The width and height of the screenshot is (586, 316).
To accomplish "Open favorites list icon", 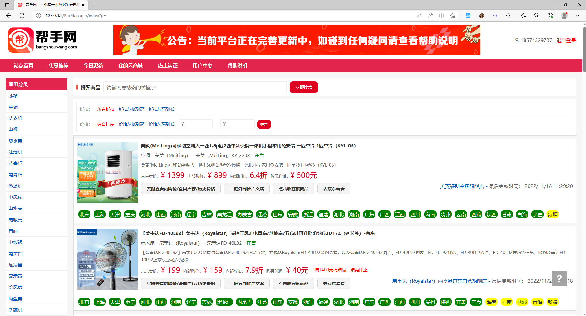I will coord(523,16).
